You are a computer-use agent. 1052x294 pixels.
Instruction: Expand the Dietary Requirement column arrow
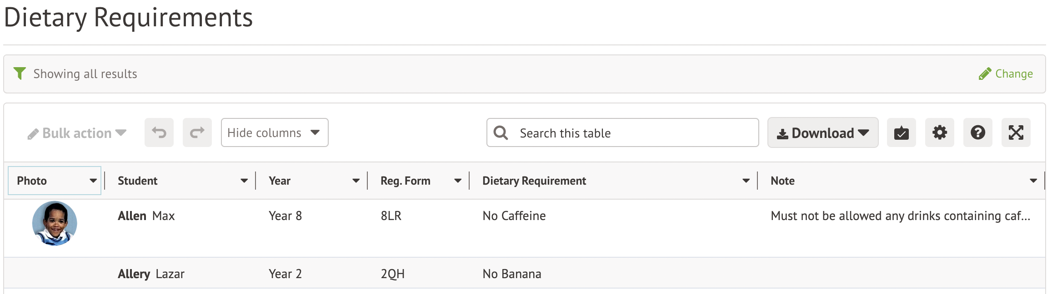[746, 181]
